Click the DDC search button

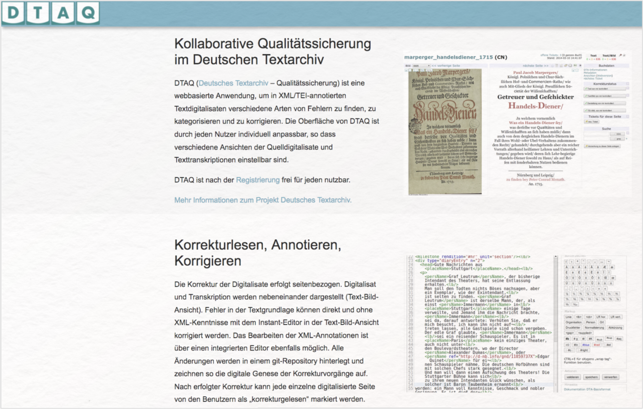point(617,134)
